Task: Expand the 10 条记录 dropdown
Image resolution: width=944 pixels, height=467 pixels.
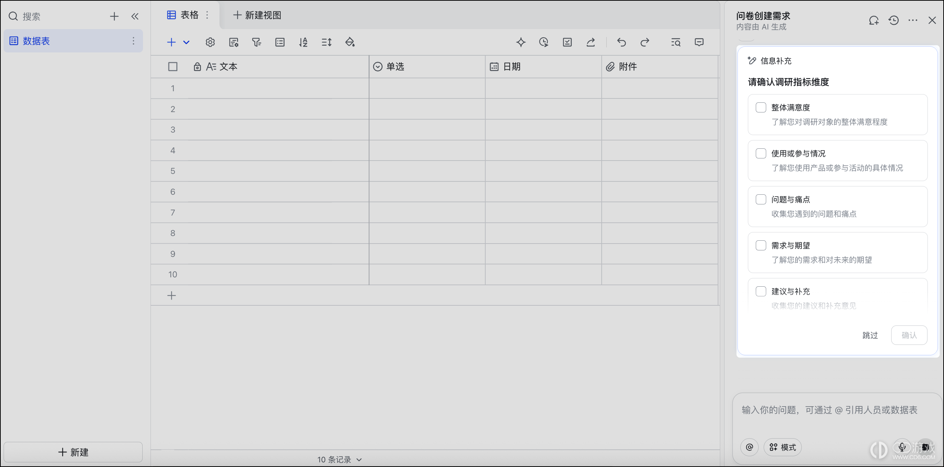Action: coord(339,460)
